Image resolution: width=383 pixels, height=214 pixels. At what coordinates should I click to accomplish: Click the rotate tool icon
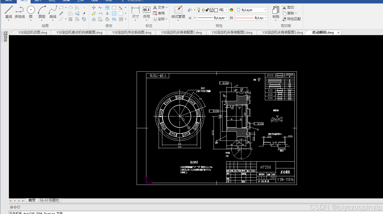107,19
